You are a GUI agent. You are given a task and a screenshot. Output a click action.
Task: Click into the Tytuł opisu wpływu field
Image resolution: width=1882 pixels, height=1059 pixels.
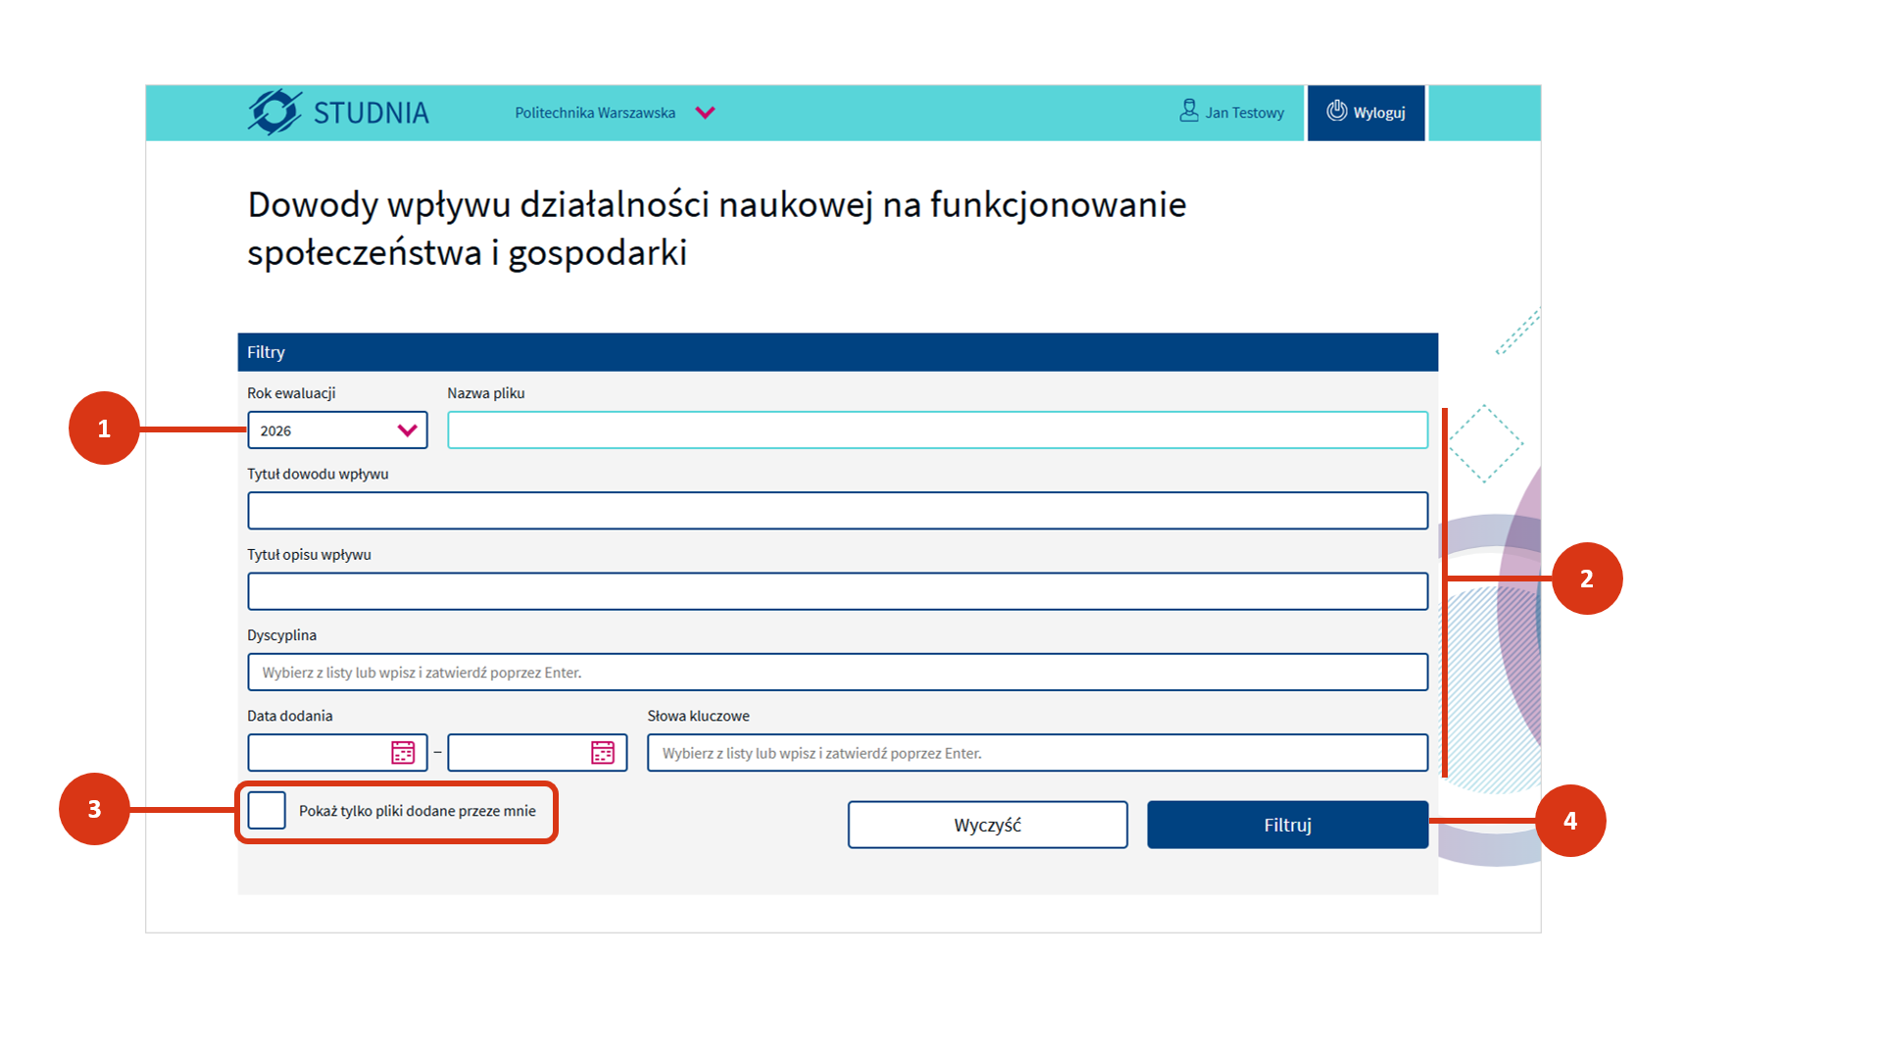coord(837,591)
